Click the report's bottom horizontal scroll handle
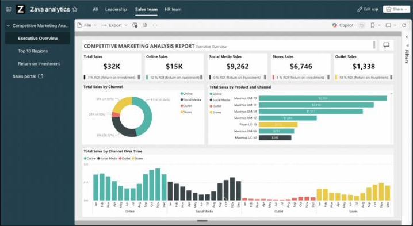413x226 pixels. click(x=202, y=221)
